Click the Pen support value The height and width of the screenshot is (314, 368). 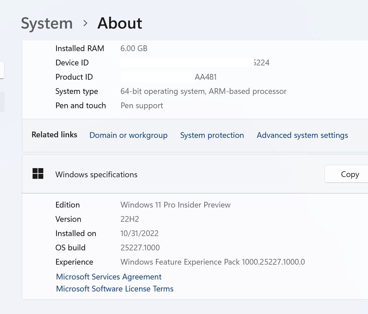pos(142,105)
